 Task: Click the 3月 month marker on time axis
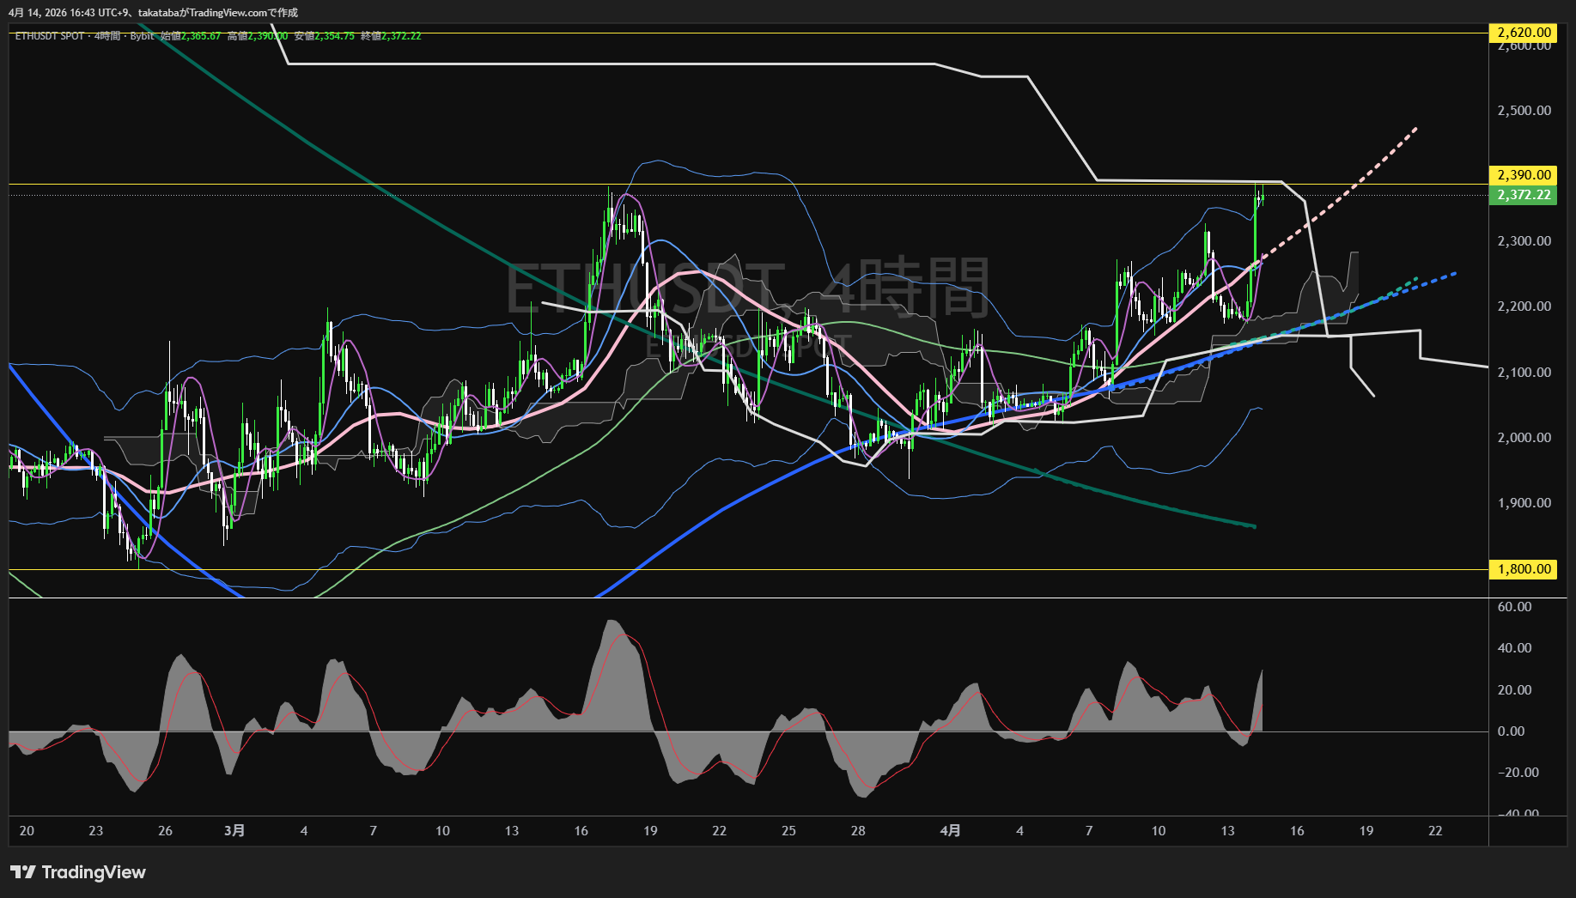(x=234, y=831)
